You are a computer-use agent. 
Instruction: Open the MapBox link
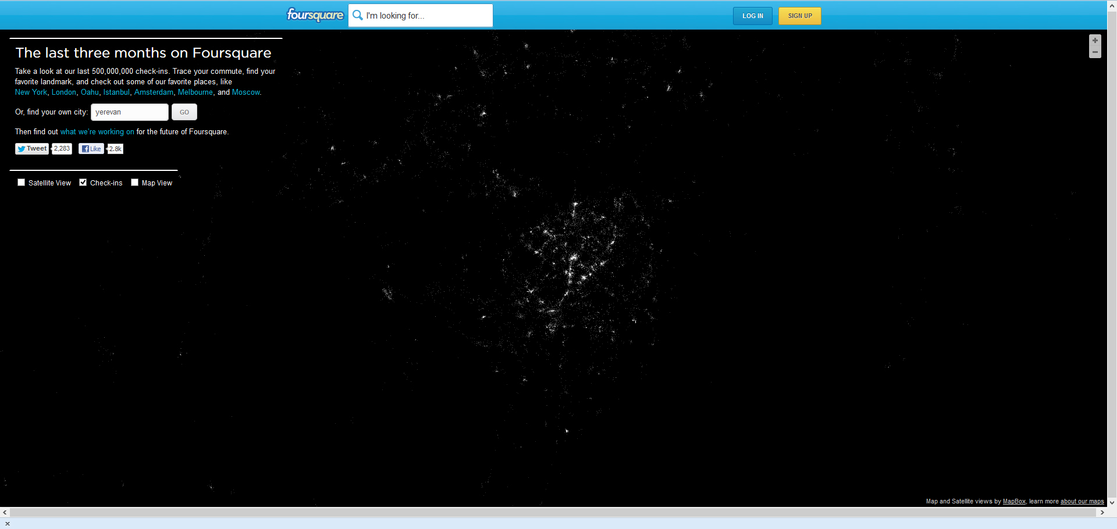pyautogui.click(x=1014, y=502)
